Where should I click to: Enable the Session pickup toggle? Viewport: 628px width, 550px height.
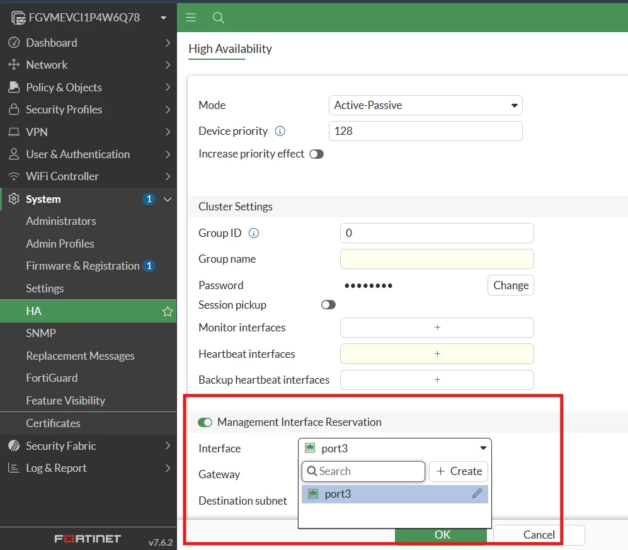tap(328, 305)
